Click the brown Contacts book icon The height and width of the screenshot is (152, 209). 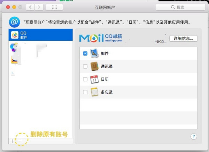pos(94,66)
